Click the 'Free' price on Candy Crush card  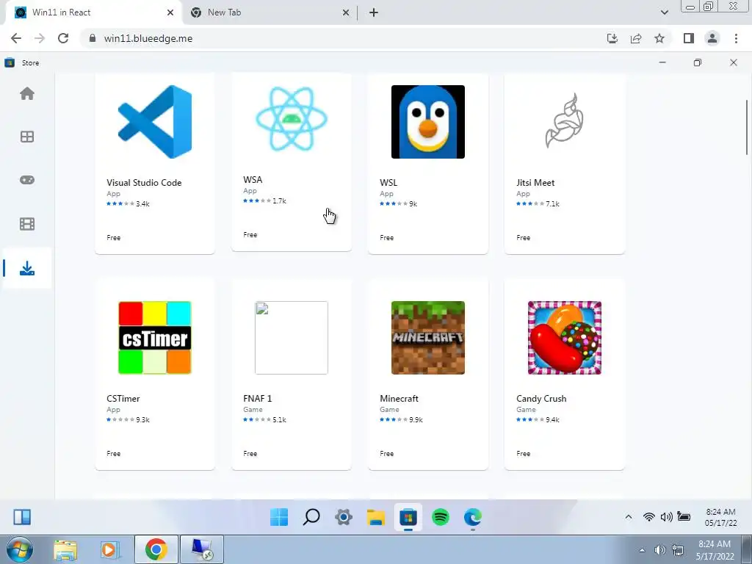(523, 454)
